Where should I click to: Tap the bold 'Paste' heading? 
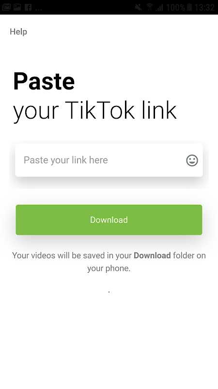(x=44, y=81)
